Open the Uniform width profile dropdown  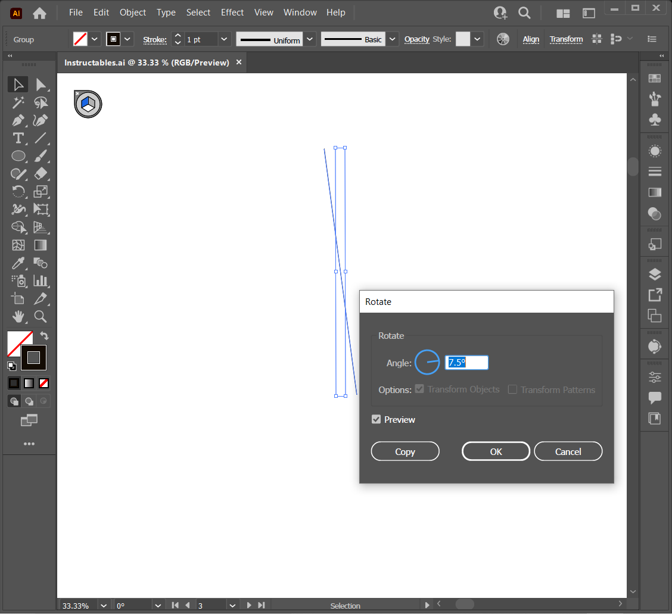[x=310, y=39]
